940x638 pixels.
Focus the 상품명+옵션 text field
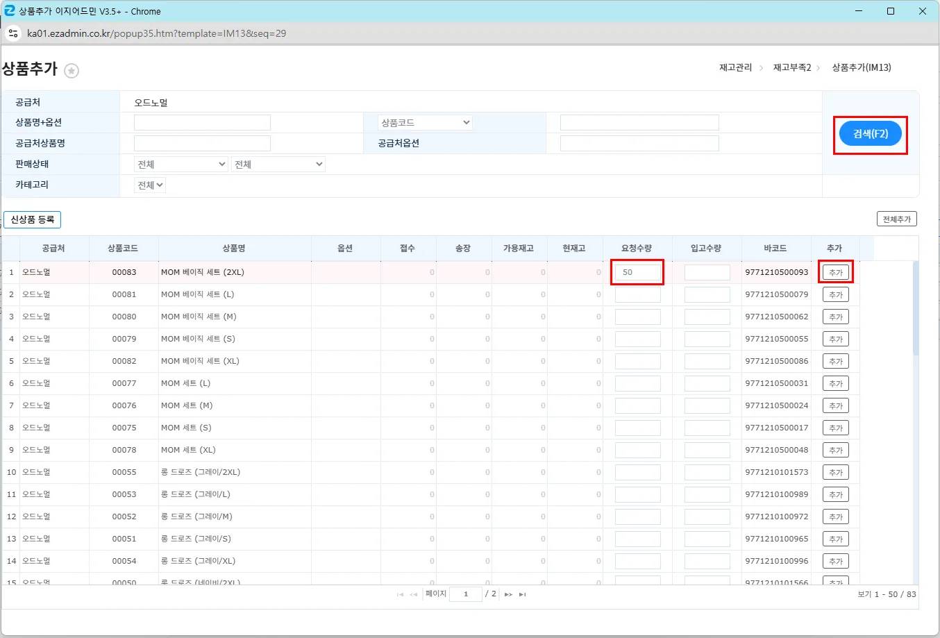(x=202, y=123)
